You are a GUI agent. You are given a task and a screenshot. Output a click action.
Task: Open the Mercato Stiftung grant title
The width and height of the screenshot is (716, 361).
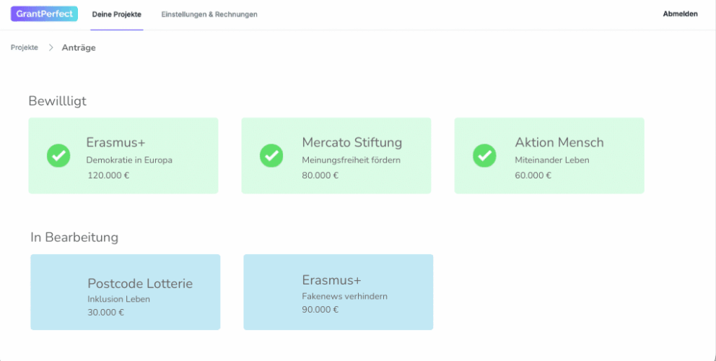pos(352,142)
